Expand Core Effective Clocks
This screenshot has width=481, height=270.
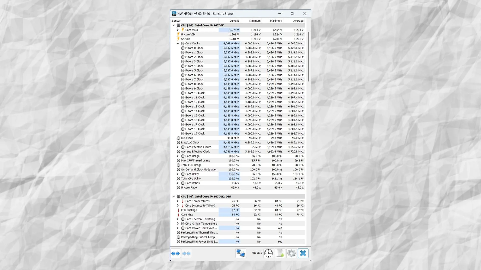(178, 147)
